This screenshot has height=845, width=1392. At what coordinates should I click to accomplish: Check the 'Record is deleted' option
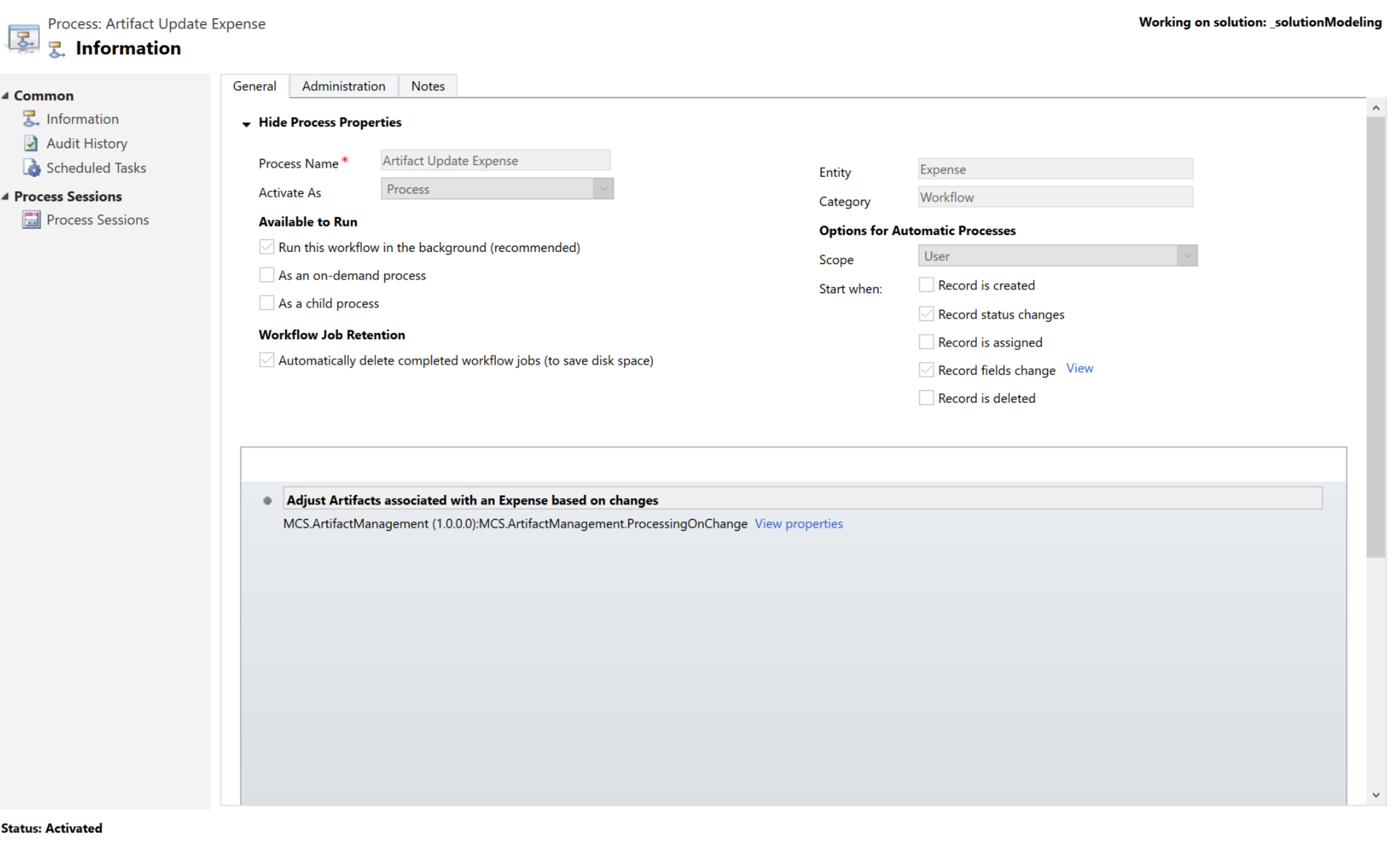click(x=926, y=398)
